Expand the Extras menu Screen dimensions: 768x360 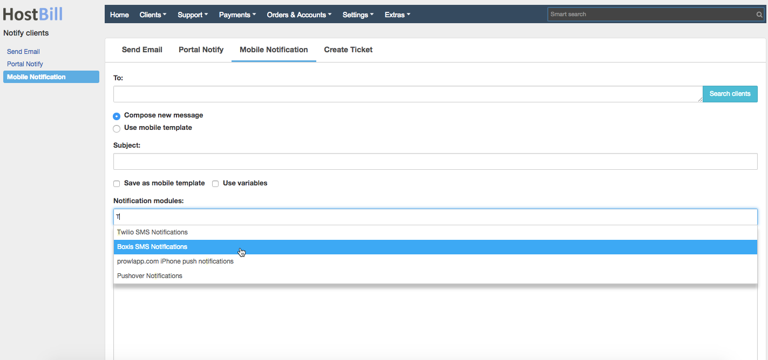(x=397, y=15)
